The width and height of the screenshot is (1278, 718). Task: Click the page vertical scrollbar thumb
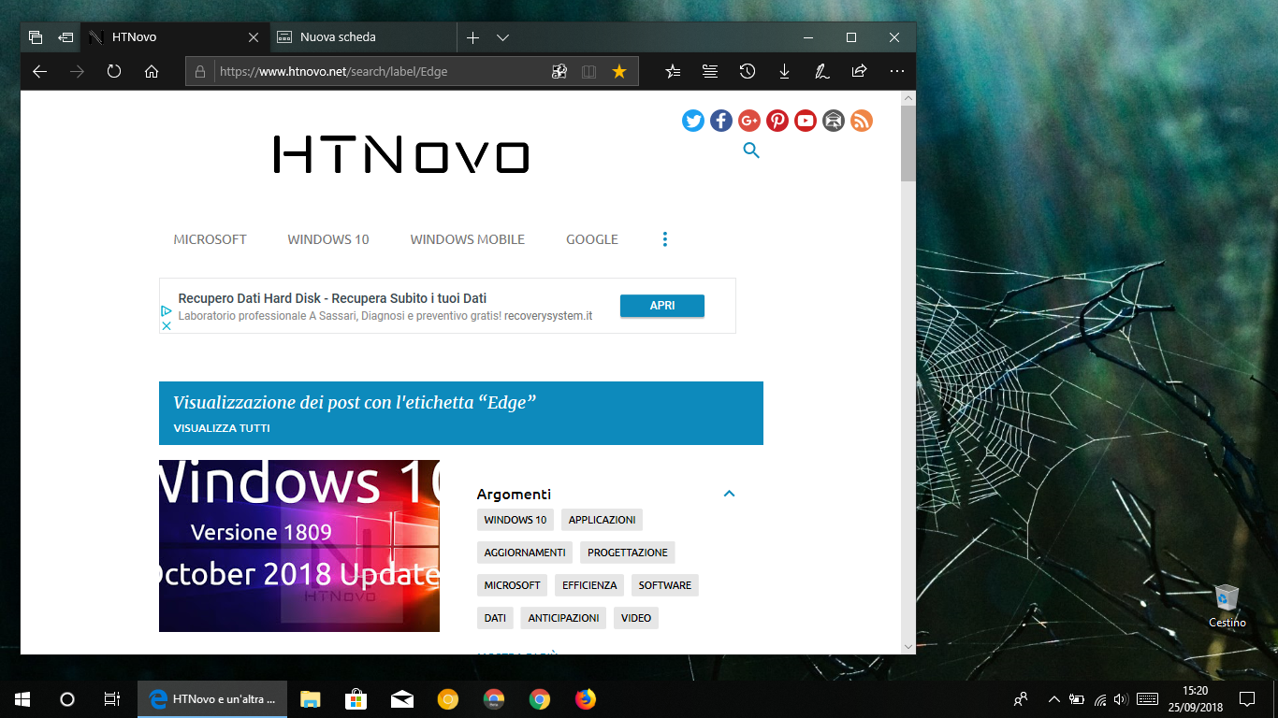pyautogui.click(x=908, y=143)
